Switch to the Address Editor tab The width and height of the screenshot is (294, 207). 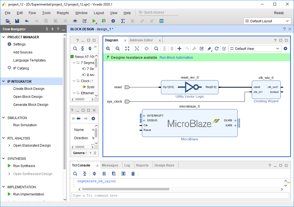click(141, 40)
